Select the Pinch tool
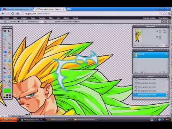The image size is (172, 129). pos(10,77)
